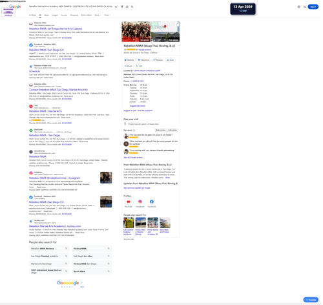Click first reviewer's avatar in Reviews

pos(127,137)
